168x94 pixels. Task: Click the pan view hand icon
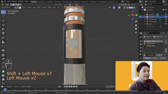pos(136,25)
